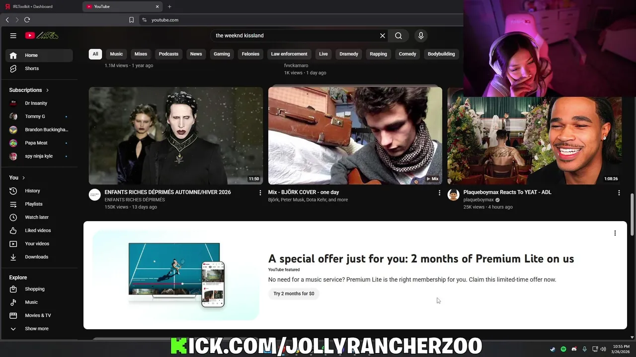Screen dimensions: 636x357
Task: Select the Mixes filter chip
Action: pos(141,54)
